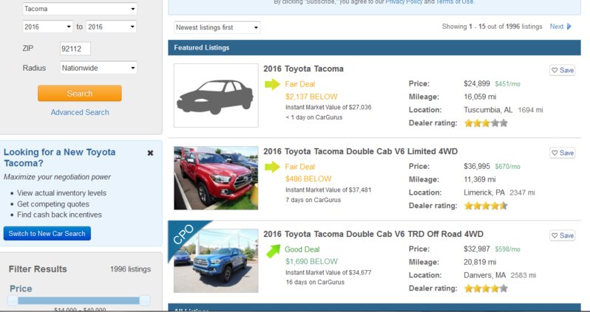Click Good Deal green arrow icon

pos(273,251)
